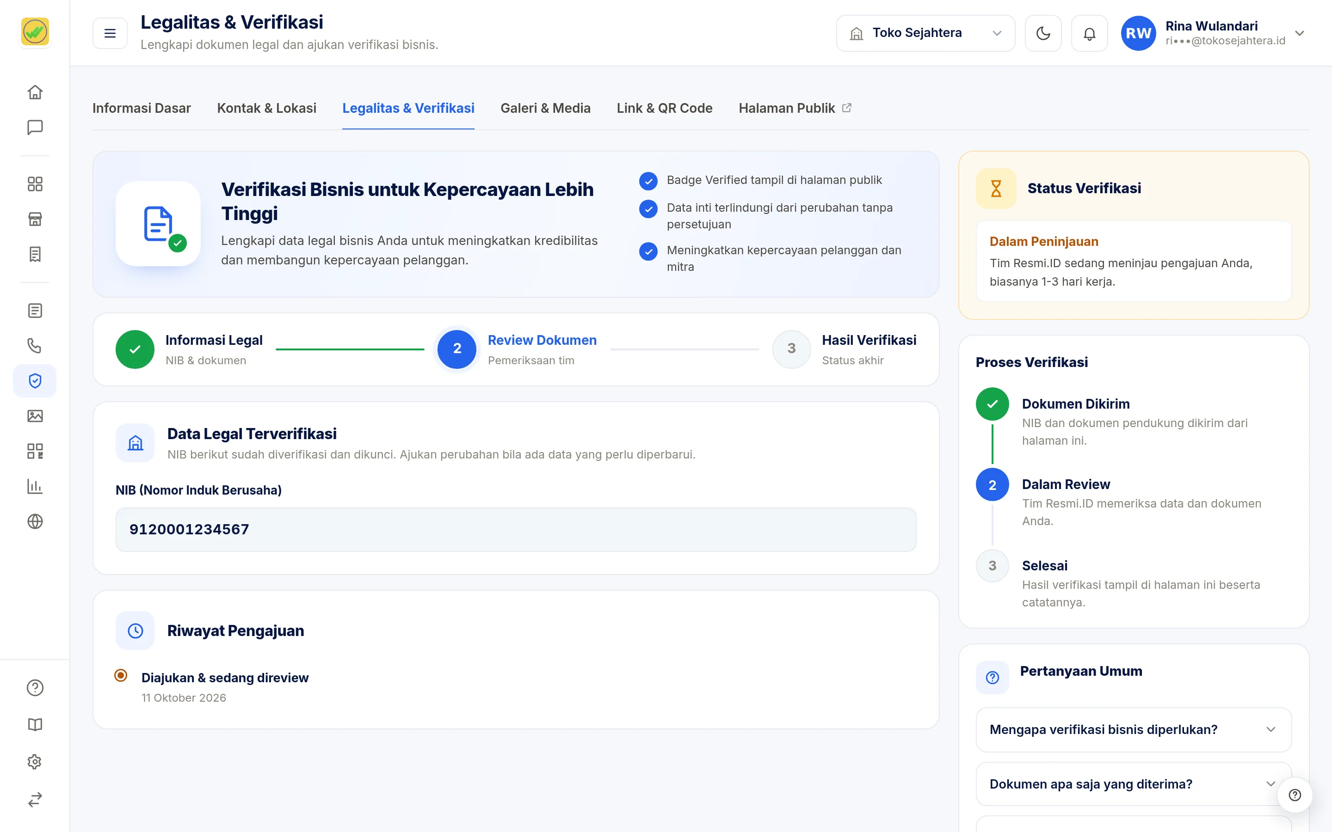The image size is (1332, 832).
Task: Toggle the sidebar with the hamburger button
Action: [110, 34]
